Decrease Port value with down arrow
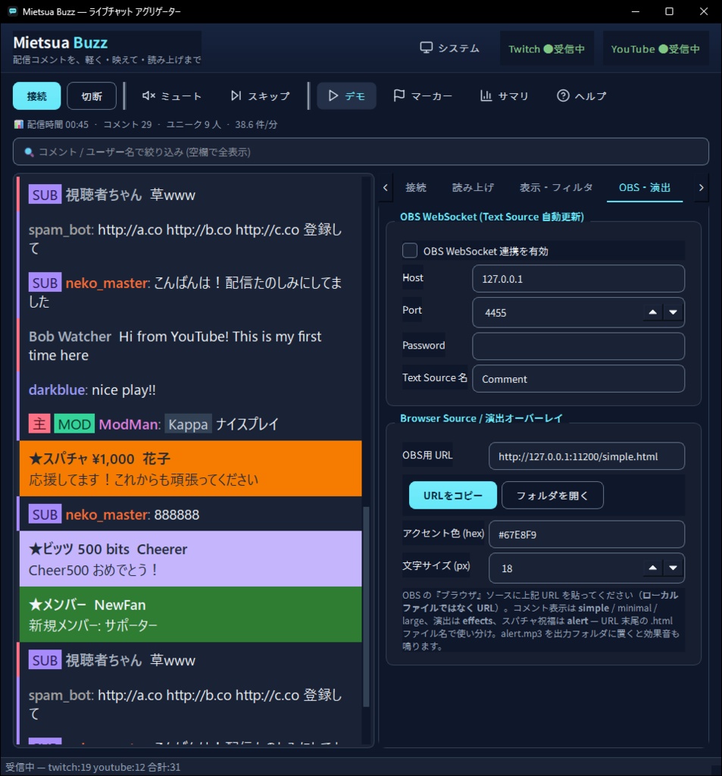 (x=673, y=311)
